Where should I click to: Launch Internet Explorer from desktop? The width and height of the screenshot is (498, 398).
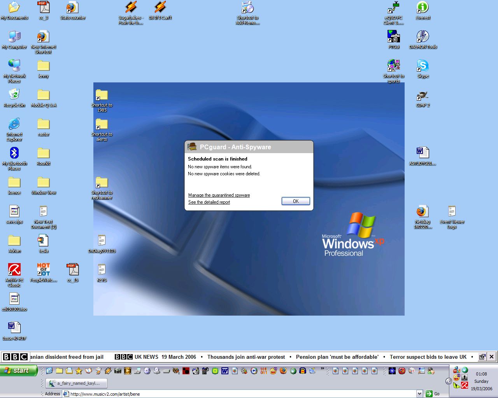(14, 130)
